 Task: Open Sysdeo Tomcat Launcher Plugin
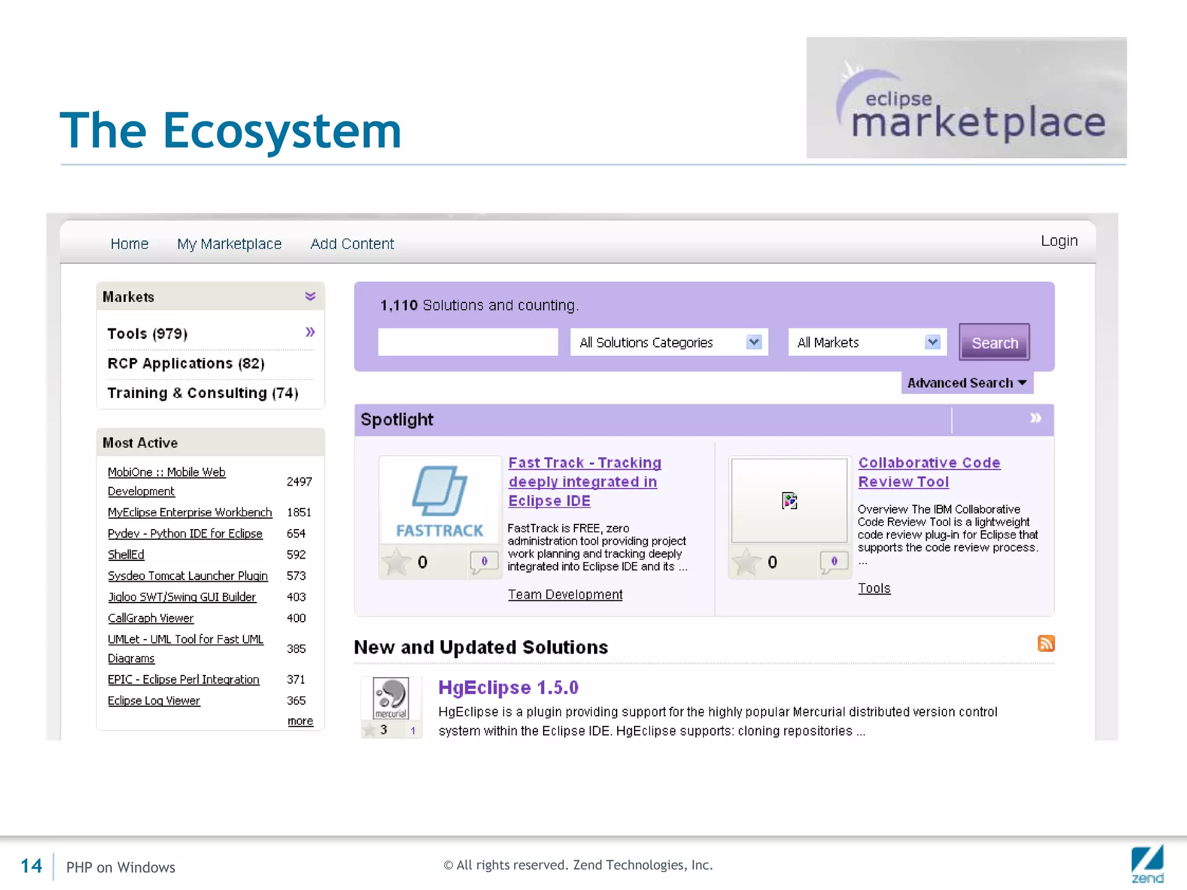[x=188, y=576]
